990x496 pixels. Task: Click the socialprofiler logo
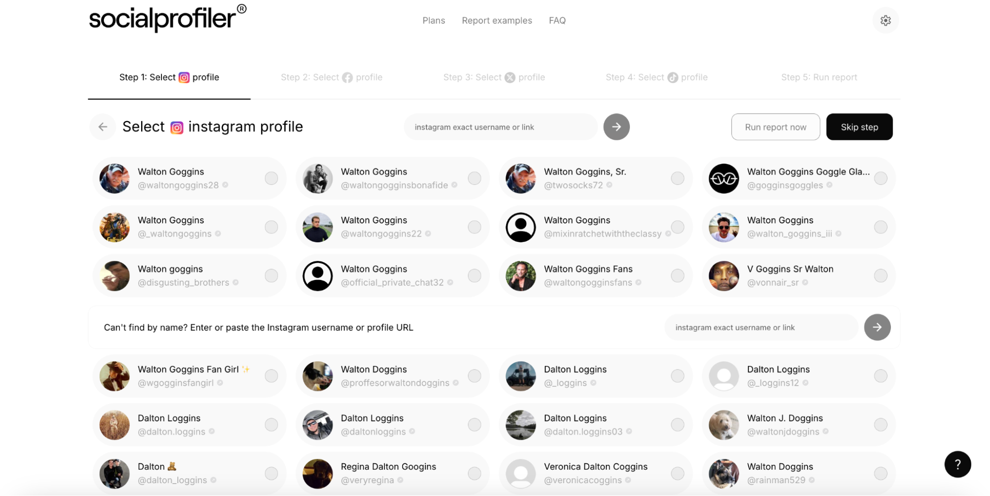pyautogui.click(x=166, y=18)
